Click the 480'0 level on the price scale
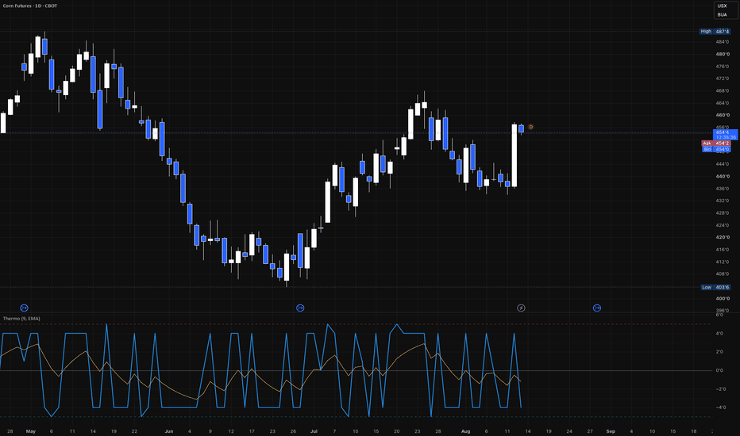Image resolution: width=740 pixels, height=436 pixels. coord(723,54)
